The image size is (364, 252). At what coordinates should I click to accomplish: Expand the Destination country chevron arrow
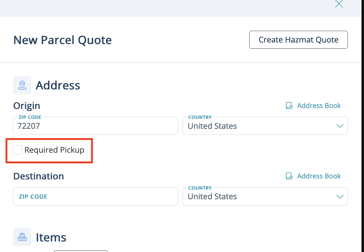click(x=340, y=197)
